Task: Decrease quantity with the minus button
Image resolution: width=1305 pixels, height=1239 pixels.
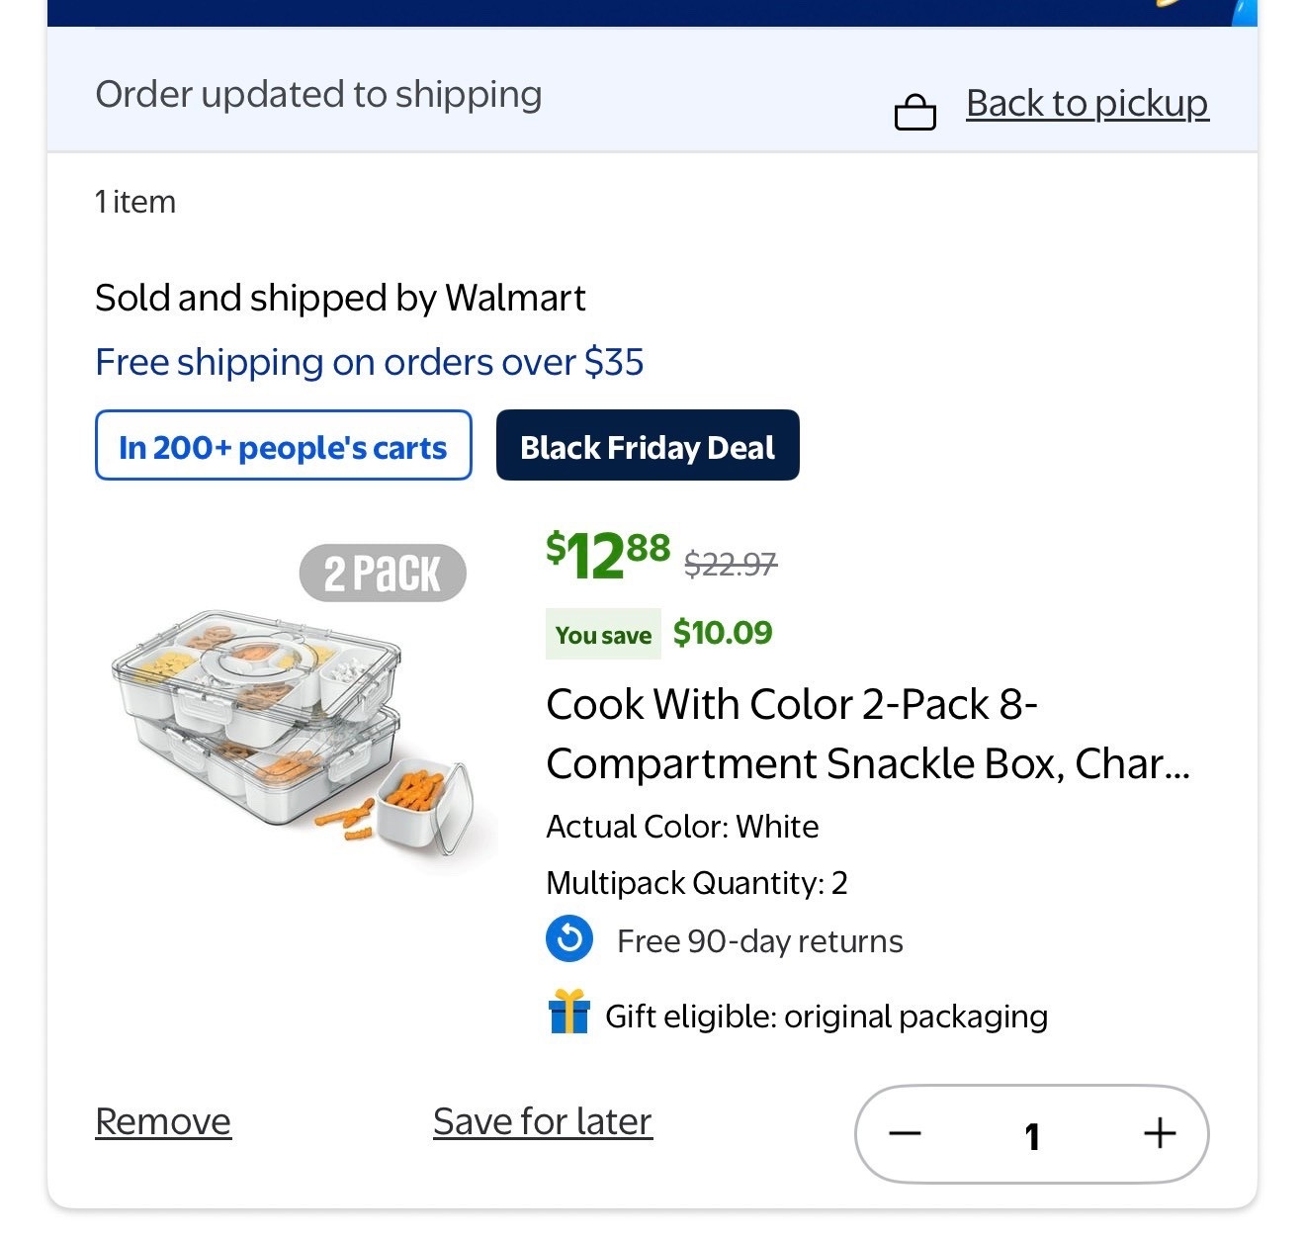Action: pos(905,1133)
